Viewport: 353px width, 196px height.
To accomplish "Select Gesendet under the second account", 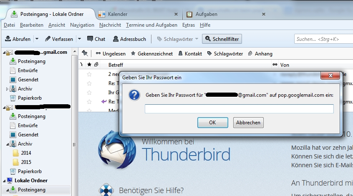I will [x=28, y=135].
